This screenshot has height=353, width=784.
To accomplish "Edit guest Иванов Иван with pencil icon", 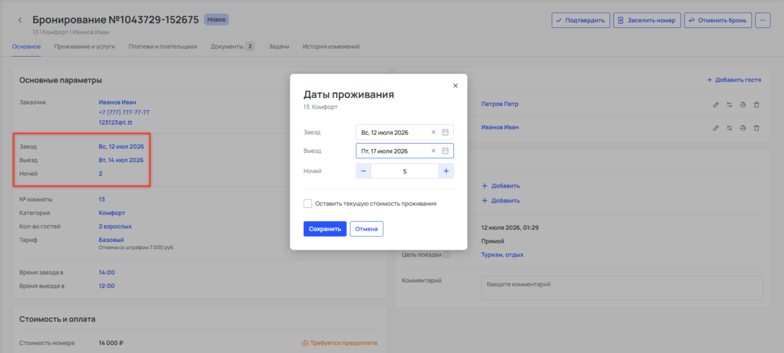I will coord(715,127).
